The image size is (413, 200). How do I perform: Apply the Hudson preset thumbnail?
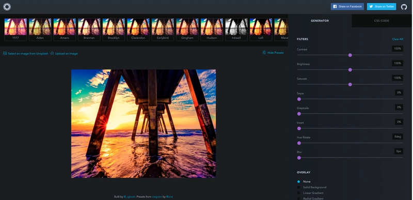pos(212,29)
